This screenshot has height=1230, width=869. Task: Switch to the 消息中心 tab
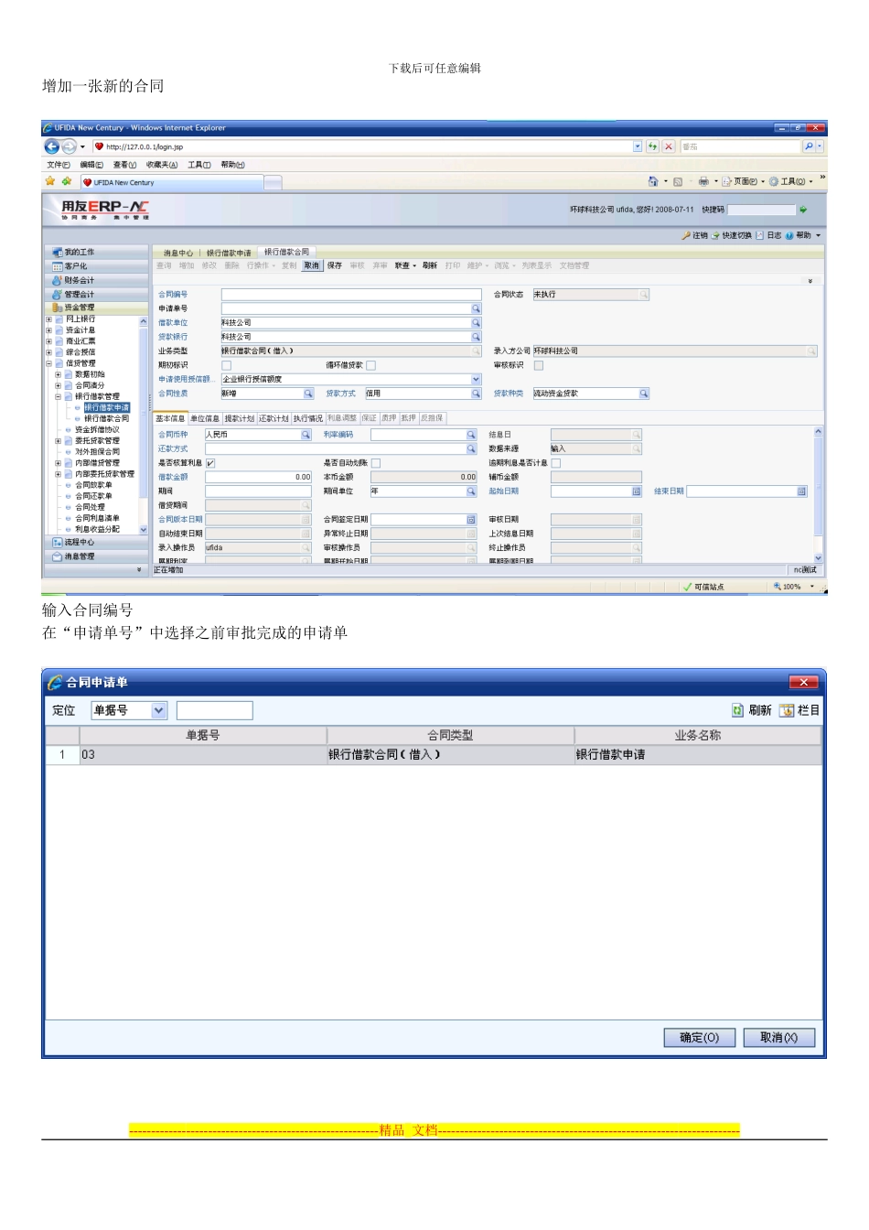pos(178,253)
